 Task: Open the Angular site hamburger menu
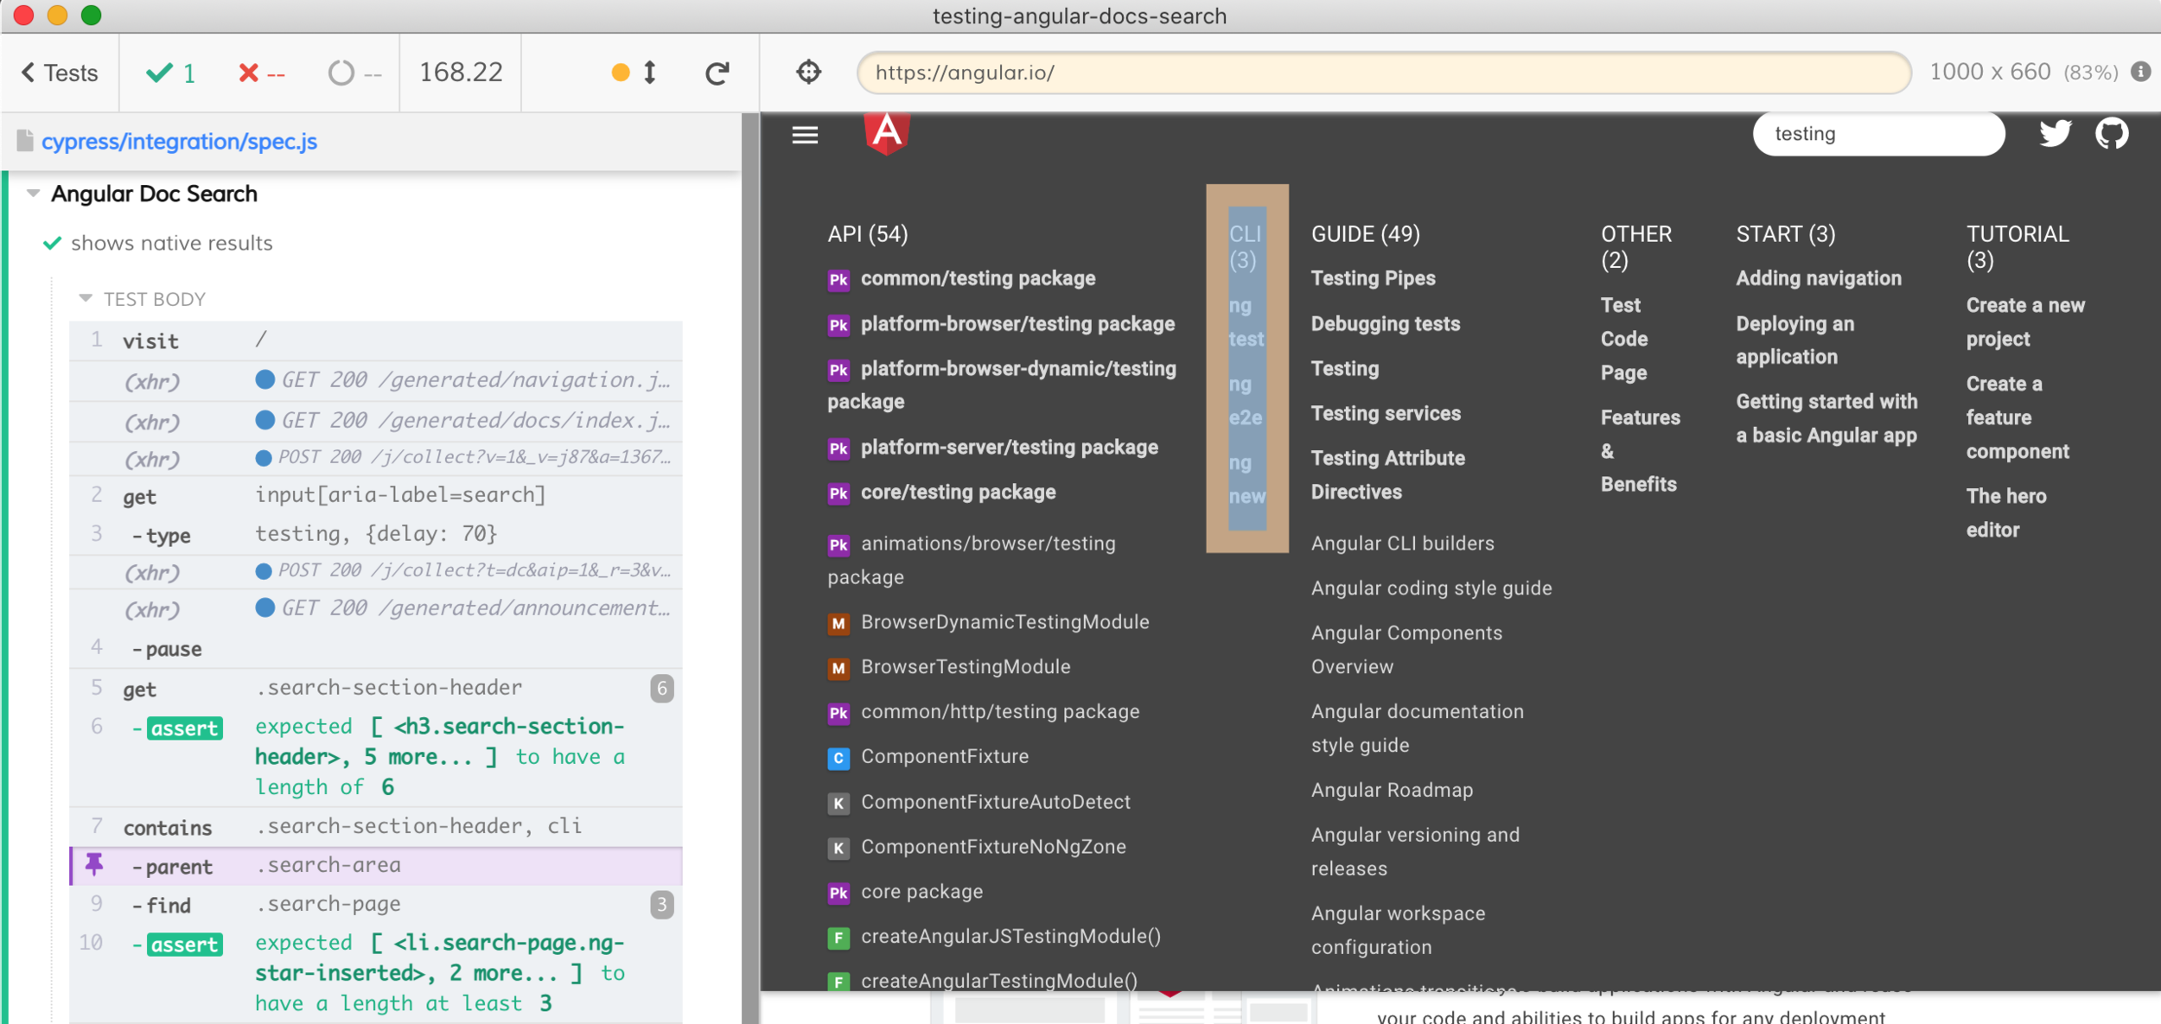point(805,135)
